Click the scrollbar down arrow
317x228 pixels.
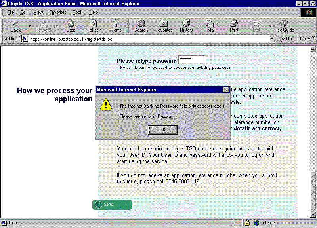coord(313,215)
